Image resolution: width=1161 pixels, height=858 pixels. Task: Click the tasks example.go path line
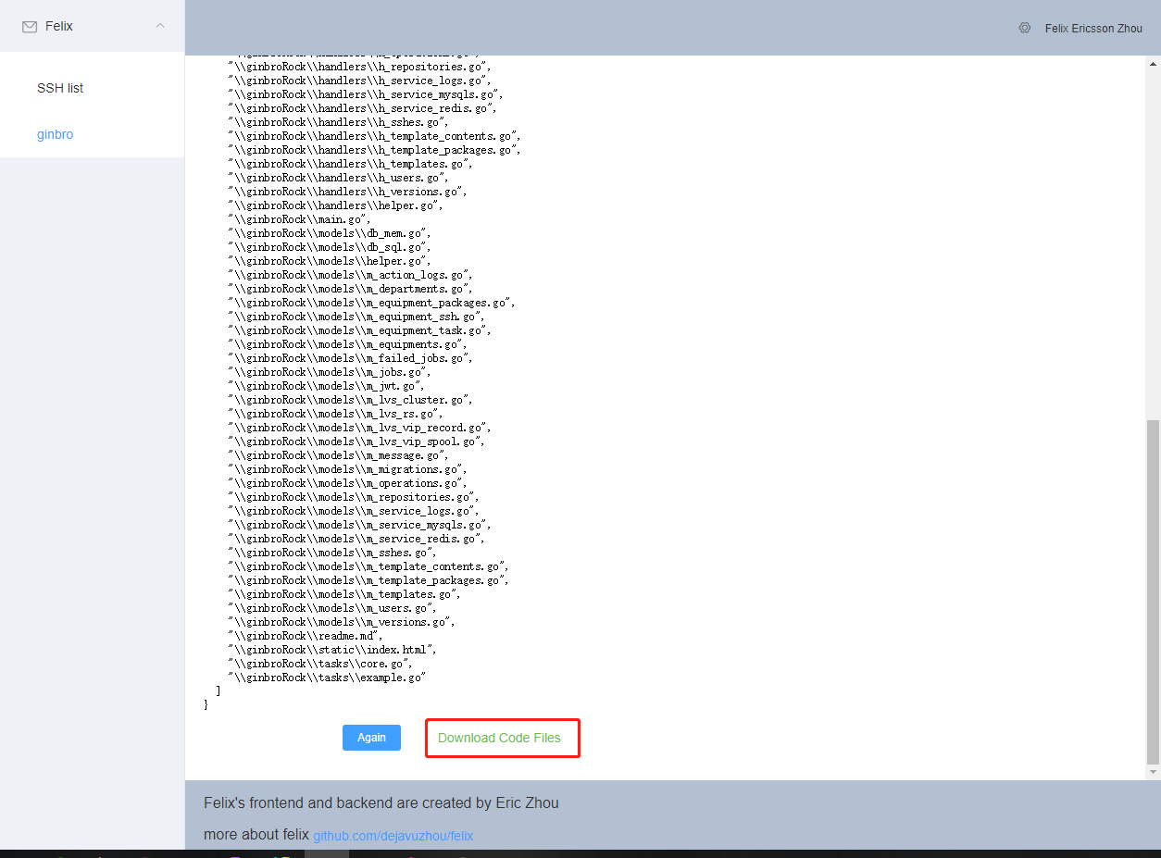(326, 678)
